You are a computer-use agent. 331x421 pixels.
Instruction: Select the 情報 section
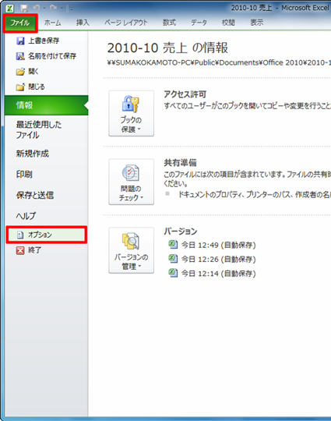click(x=47, y=105)
